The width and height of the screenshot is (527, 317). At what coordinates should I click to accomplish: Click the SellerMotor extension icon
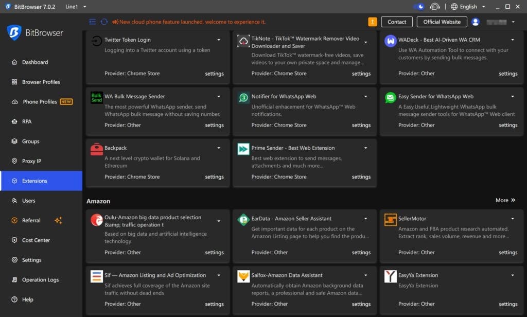tap(390, 220)
